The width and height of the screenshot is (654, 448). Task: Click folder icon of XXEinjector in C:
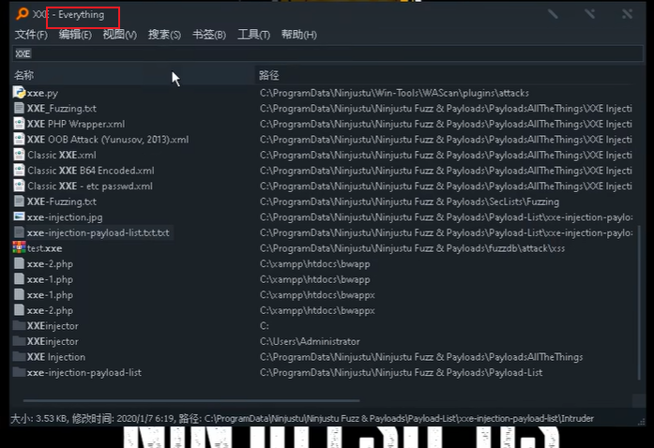(19, 325)
